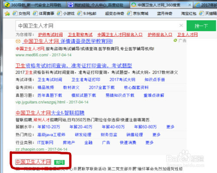217x173 pixels.
Task: Open the 广告 industry link
Action: pos(106,143)
